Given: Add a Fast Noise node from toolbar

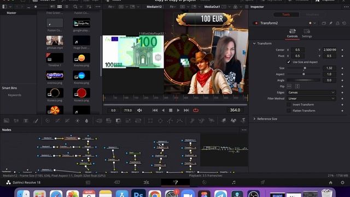Looking at the screenshot, I should click(x=16, y=120).
